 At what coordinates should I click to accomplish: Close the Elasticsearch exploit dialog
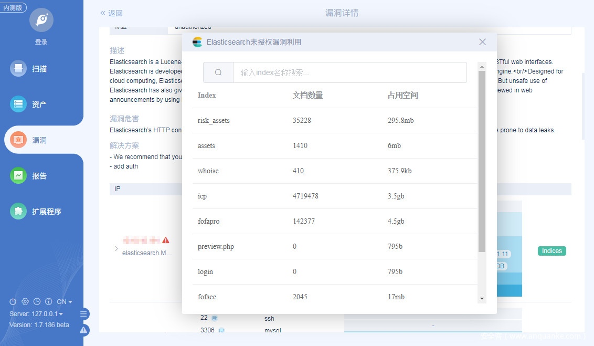(482, 42)
